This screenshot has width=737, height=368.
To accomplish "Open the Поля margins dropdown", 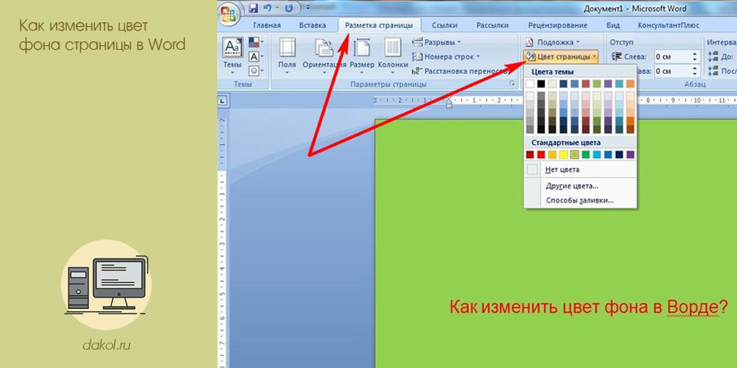I will tap(286, 55).
